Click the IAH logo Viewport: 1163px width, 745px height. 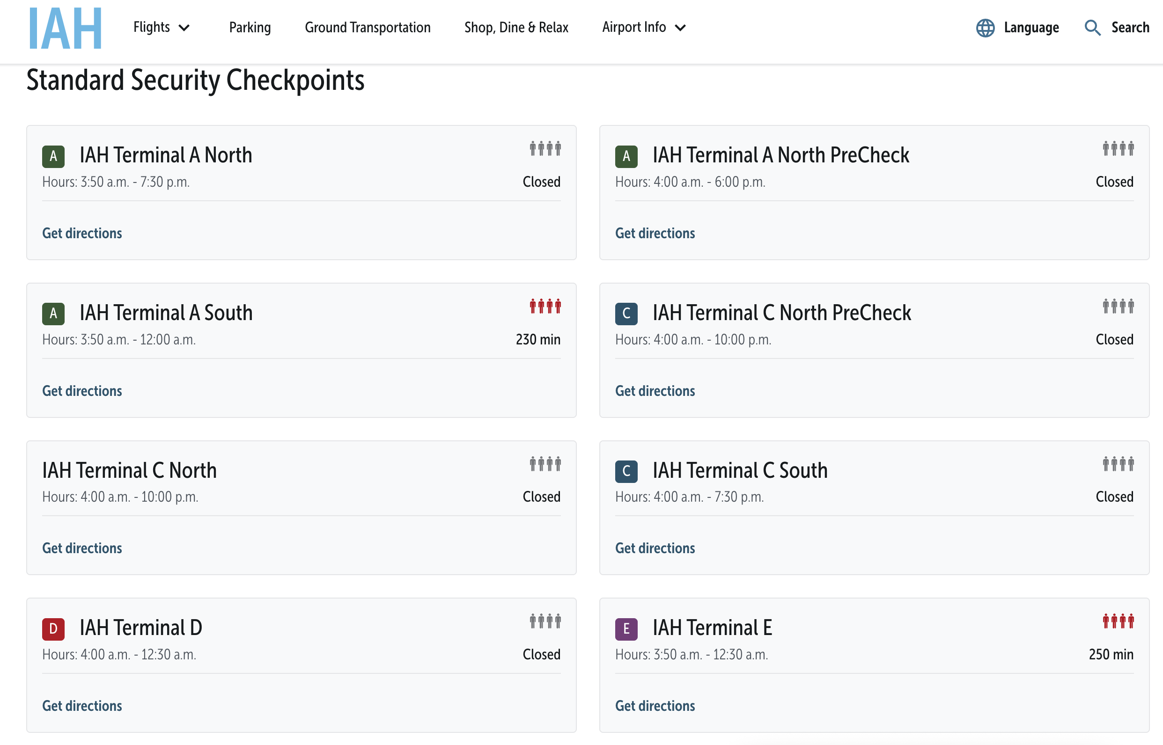pyautogui.click(x=65, y=28)
